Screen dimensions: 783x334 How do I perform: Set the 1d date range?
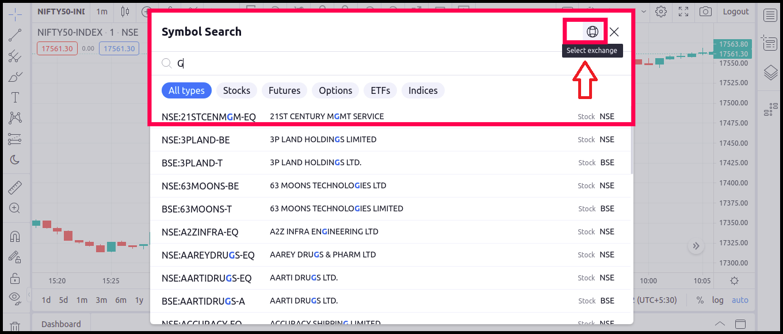(46, 300)
